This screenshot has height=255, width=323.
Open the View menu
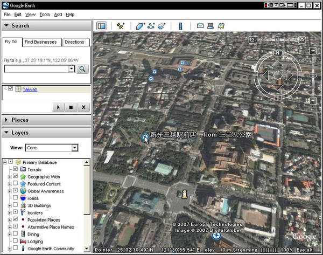pyautogui.click(x=30, y=15)
